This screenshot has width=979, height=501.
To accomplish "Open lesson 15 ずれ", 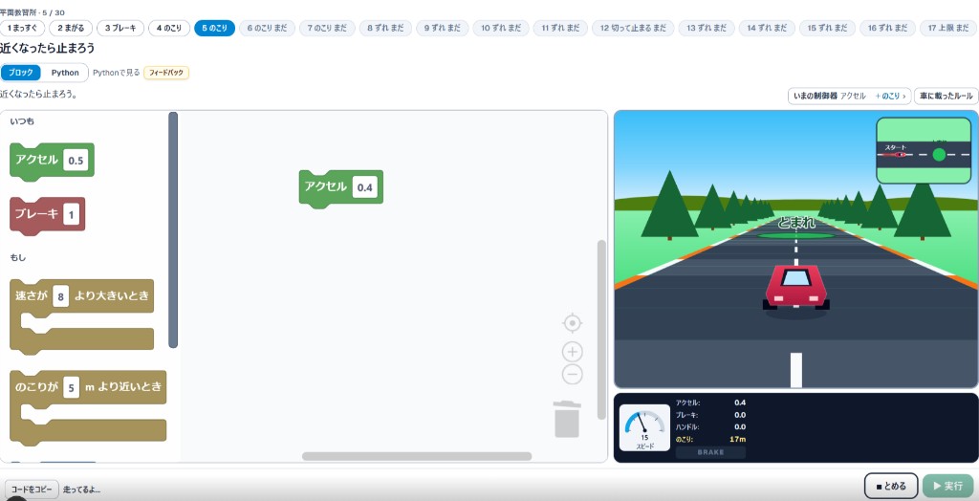I will click(827, 28).
